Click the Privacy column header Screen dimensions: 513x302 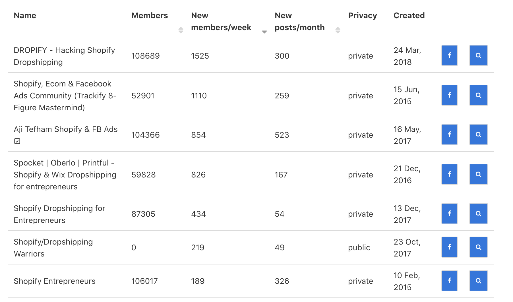362,16
